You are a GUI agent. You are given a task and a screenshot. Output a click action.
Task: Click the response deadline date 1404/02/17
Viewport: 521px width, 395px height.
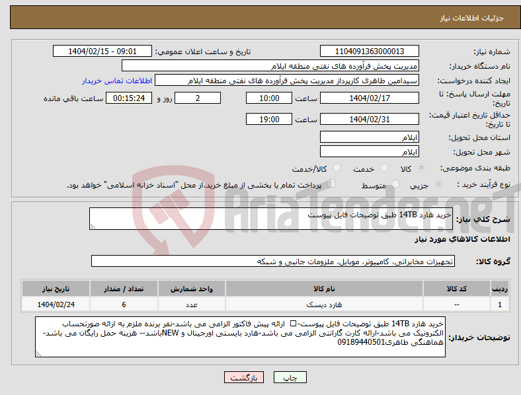[369, 98]
